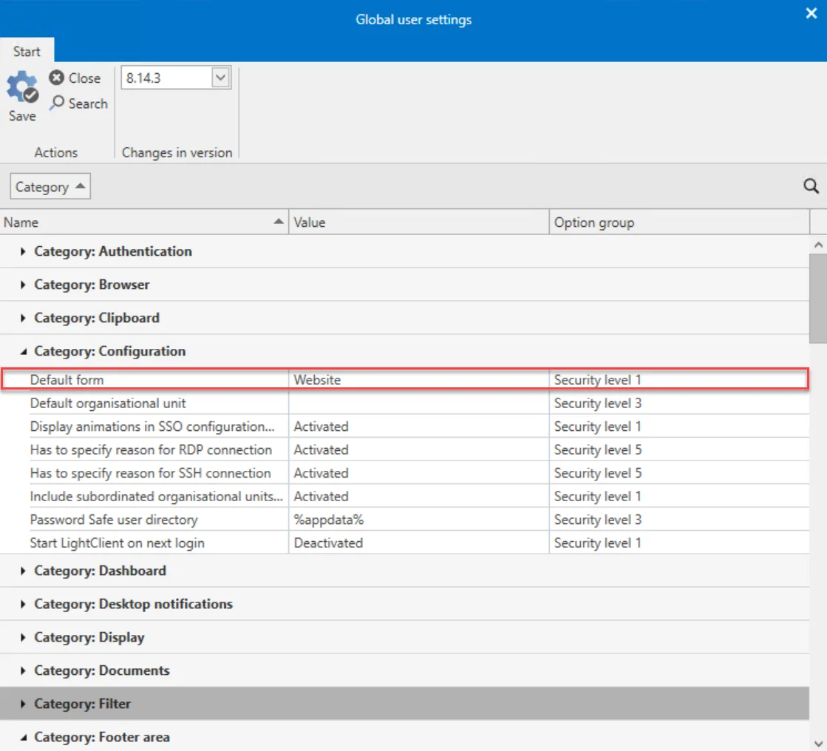Click the Save gear icon
Image resolution: width=827 pixels, height=751 pixels.
(22, 87)
